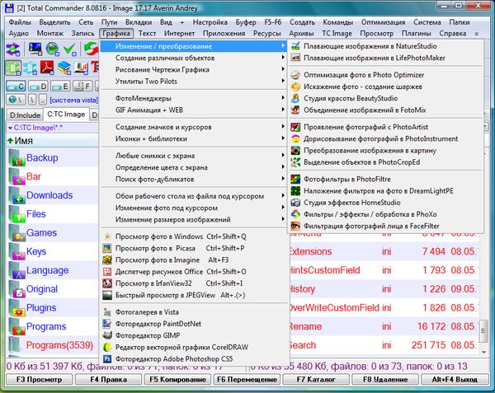
Task: Open the path dropdown arrow at C:\TC Image
Action: pyautogui.click(x=10, y=128)
